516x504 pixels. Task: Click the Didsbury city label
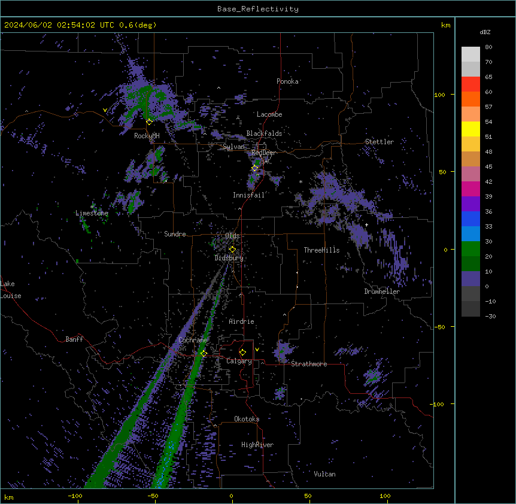[229, 258]
